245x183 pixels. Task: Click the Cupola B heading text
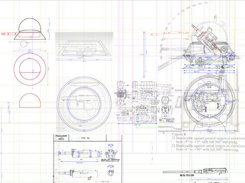coord(179,134)
